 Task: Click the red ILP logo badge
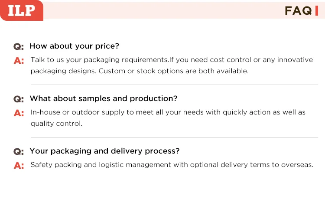(x=21, y=10)
